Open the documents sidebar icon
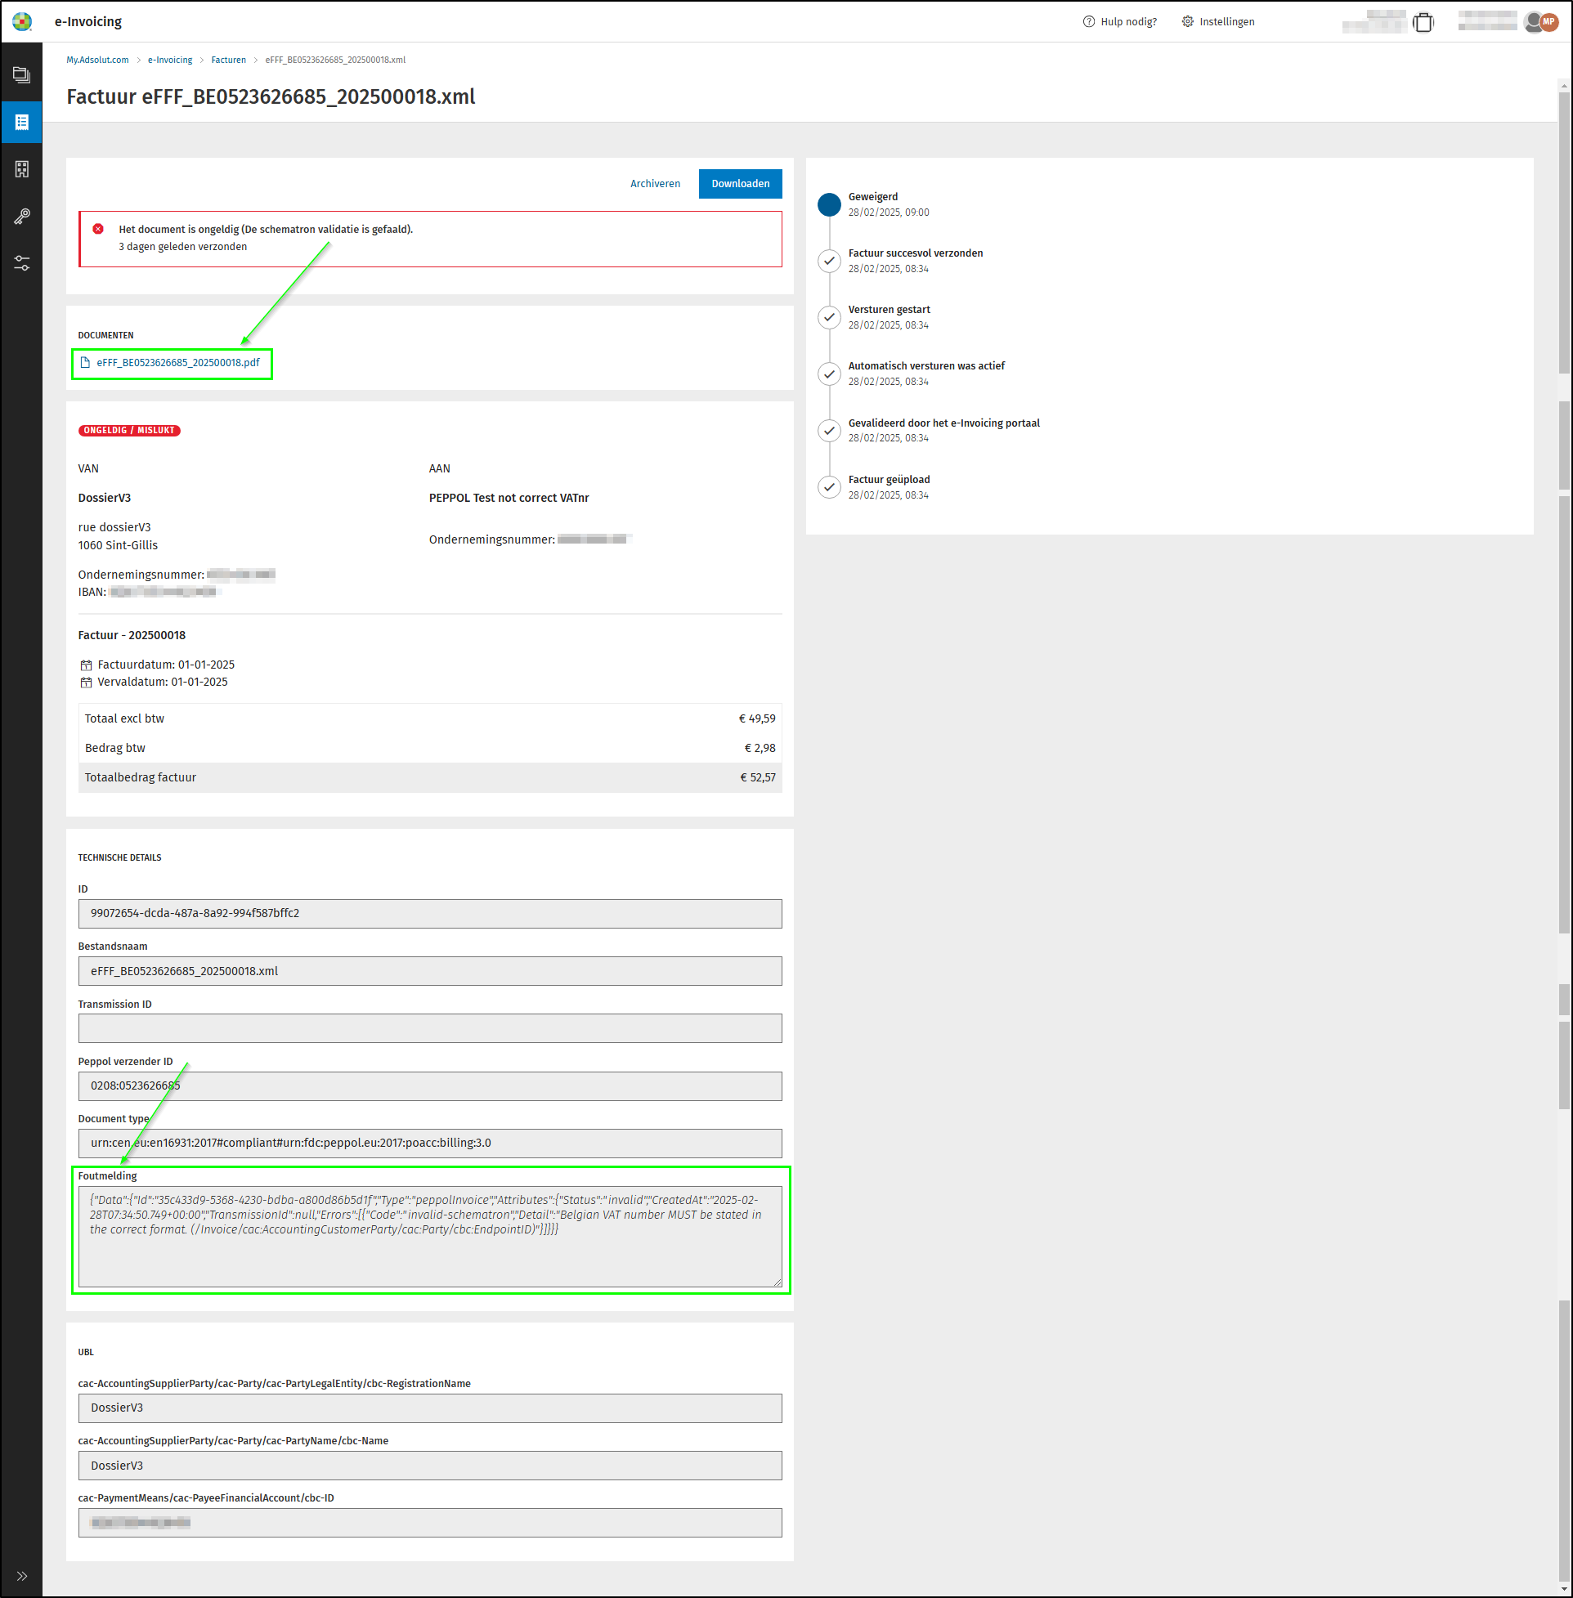The height and width of the screenshot is (1598, 1573). [x=21, y=75]
